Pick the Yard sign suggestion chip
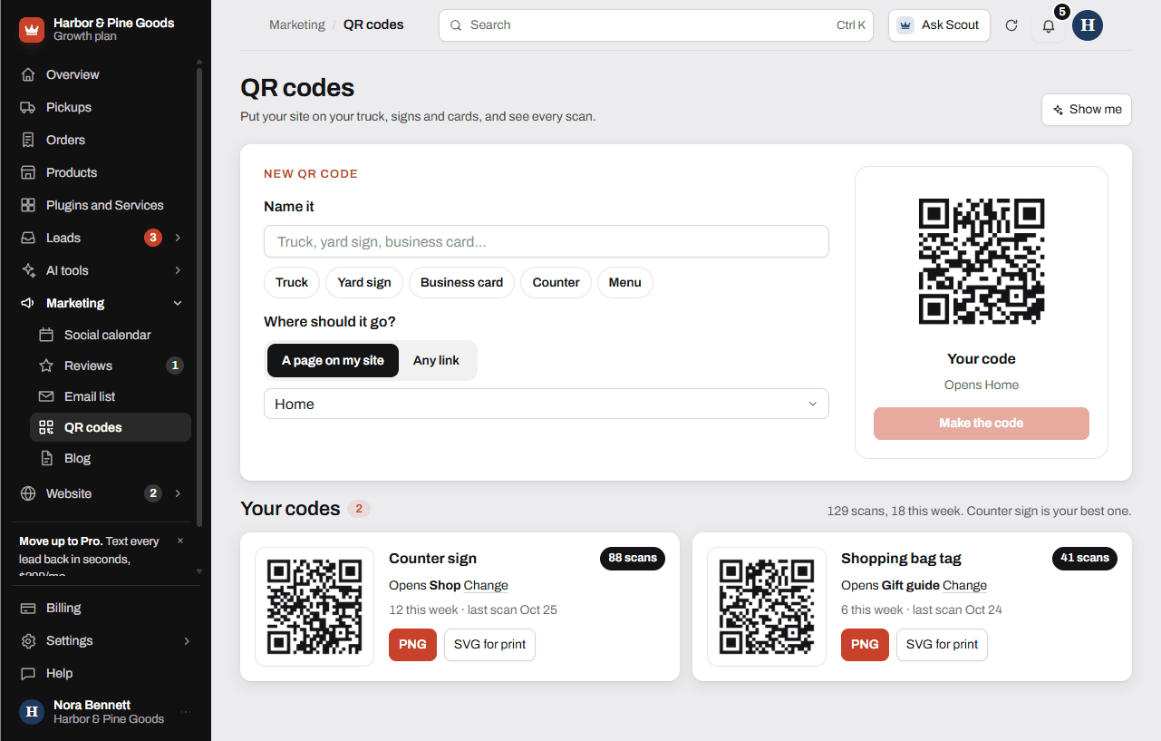1161x741 pixels. pyautogui.click(x=364, y=282)
